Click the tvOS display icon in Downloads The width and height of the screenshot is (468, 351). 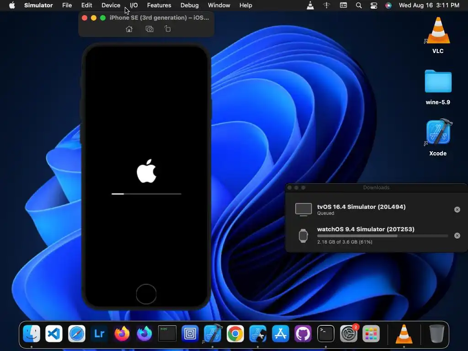click(x=303, y=209)
